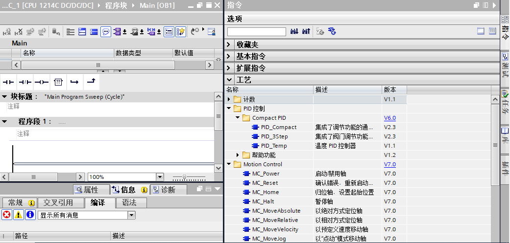Image resolution: width=510 pixels, height=243 pixels.
Task: Insert a normally open contact
Action: (8, 82)
